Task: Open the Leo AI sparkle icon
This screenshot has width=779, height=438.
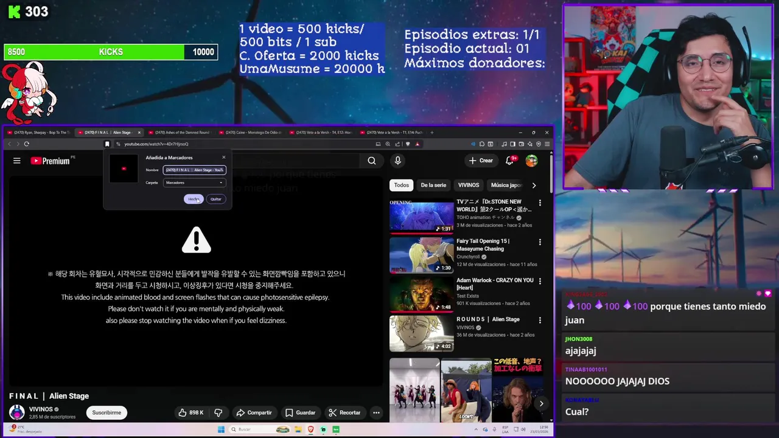Action: click(530, 144)
